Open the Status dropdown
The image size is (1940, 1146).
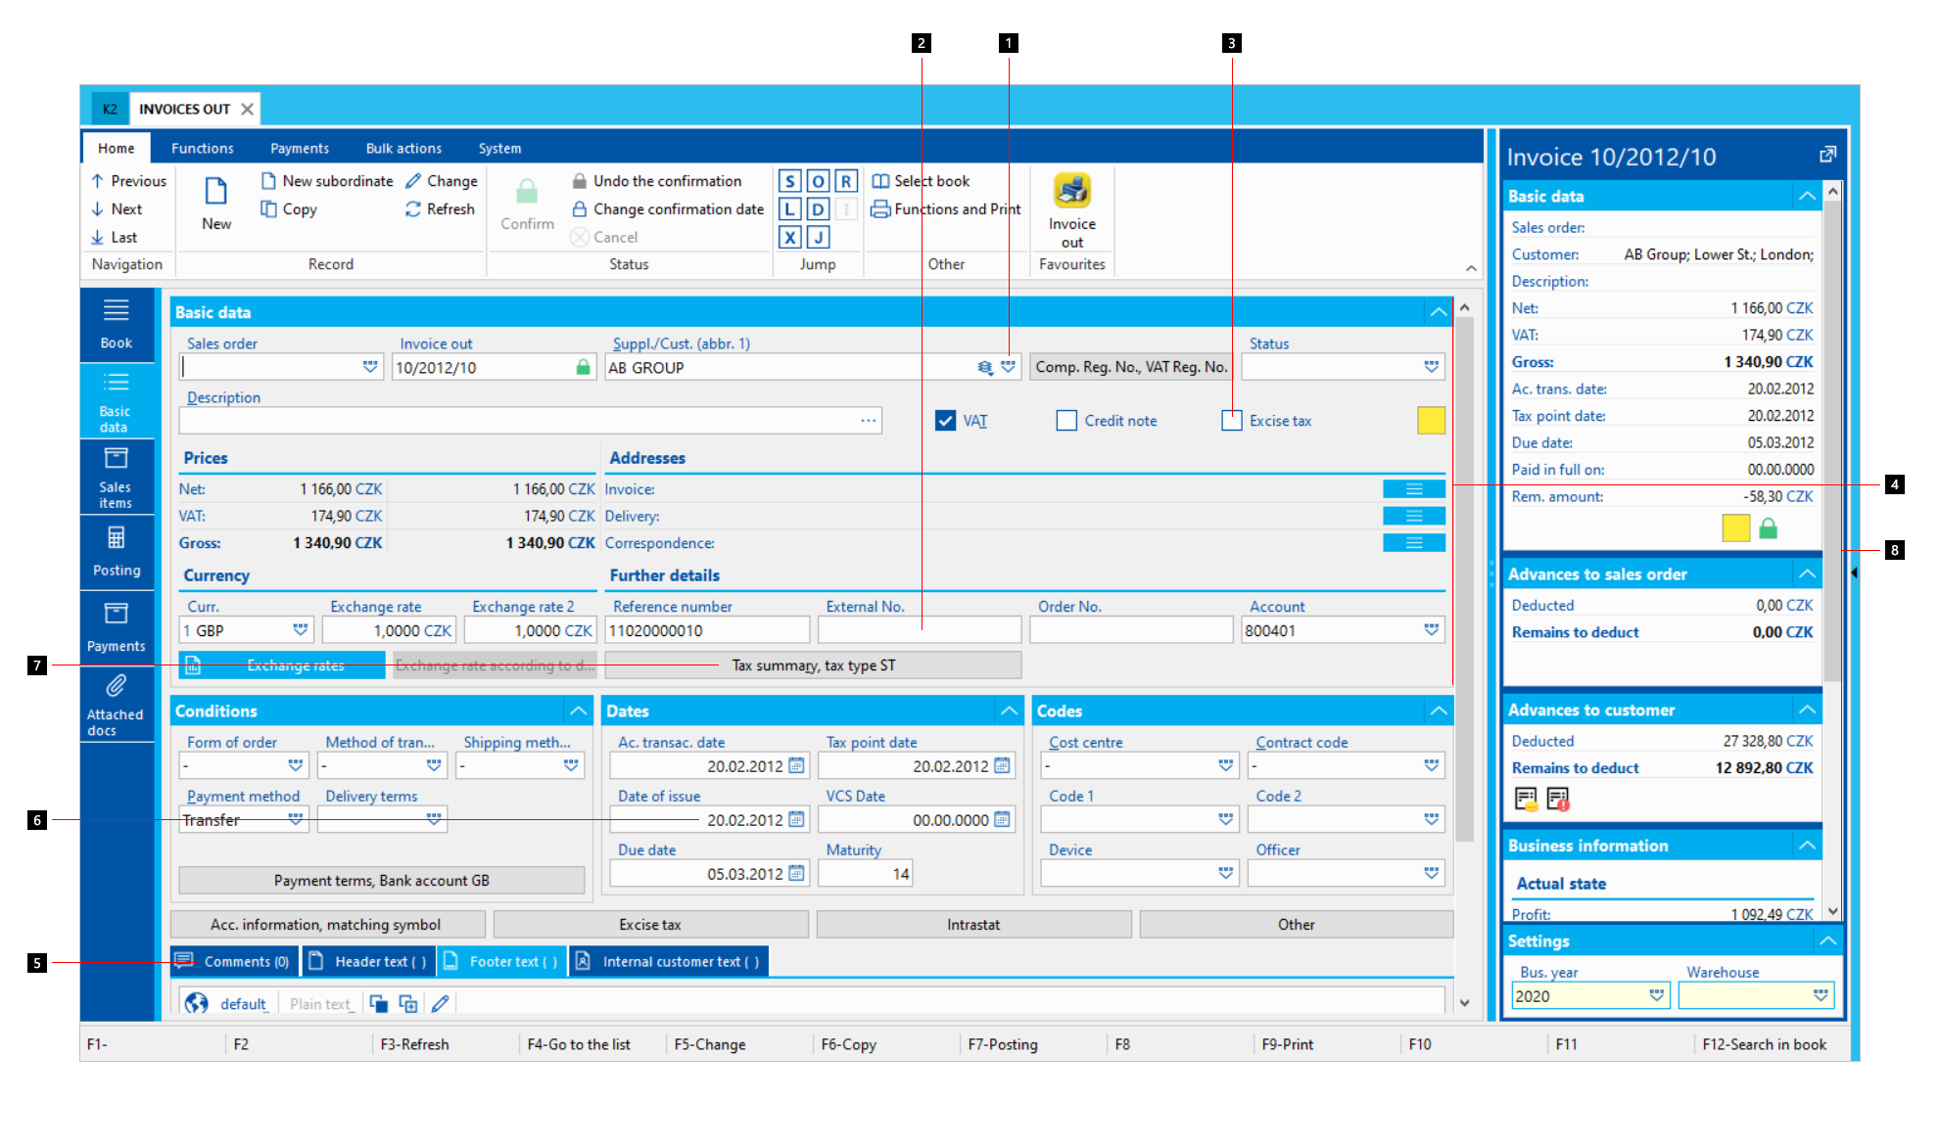point(1431,368)
